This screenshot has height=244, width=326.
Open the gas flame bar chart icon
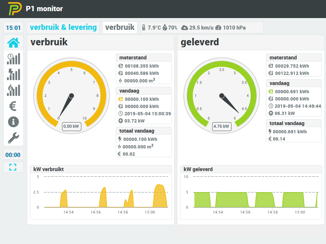(x=13, y=90)
